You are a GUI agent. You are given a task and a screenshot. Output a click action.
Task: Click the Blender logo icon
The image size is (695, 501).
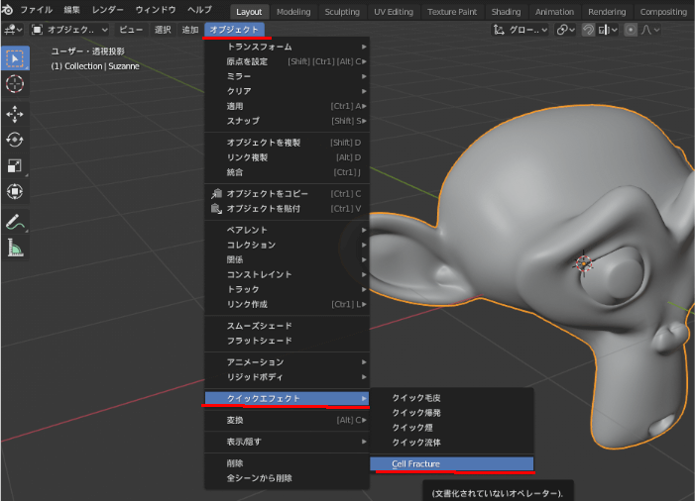(x=7, y=9)
